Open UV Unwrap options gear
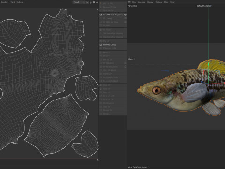 coord(125,18)
